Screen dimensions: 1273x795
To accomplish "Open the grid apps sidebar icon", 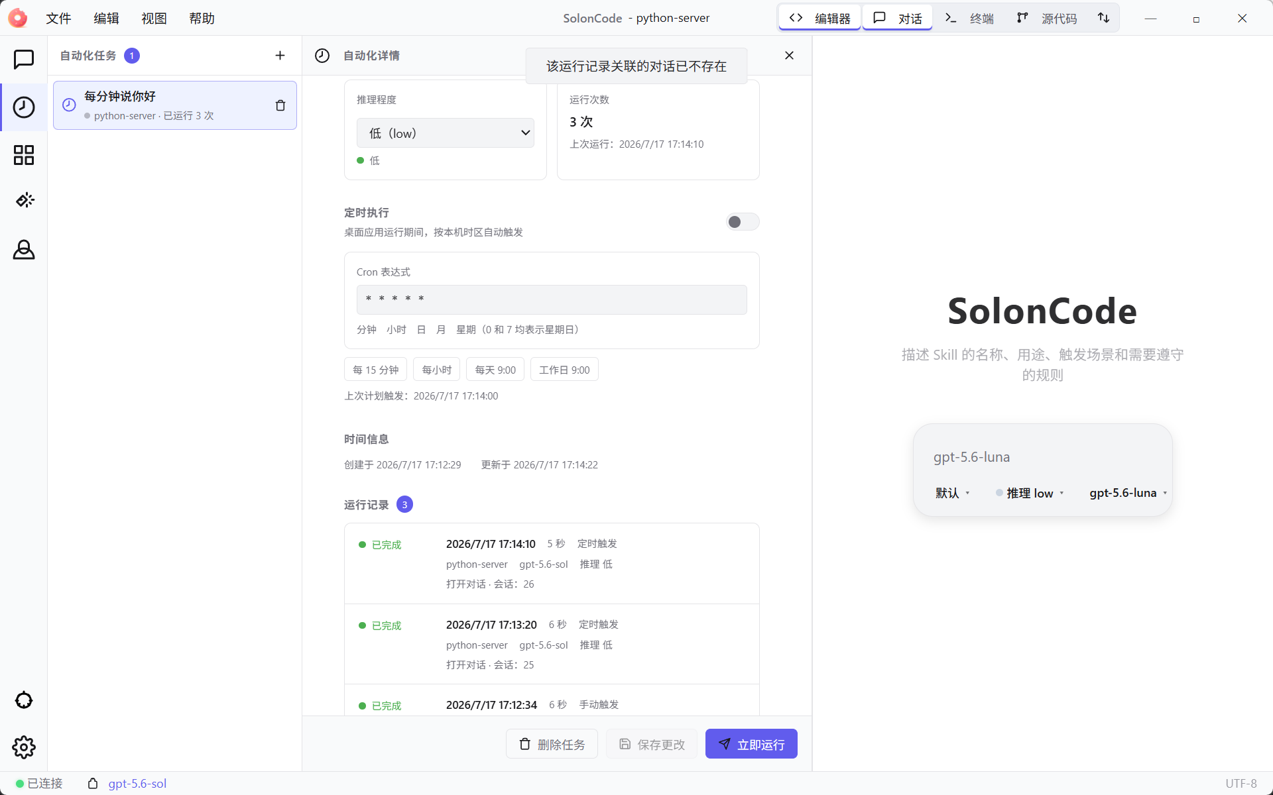I will click(x=24, y=155).
